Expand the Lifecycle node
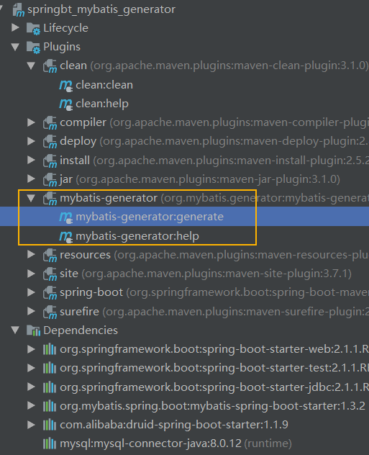The image size is (369, 455). (x=15, y=27)
